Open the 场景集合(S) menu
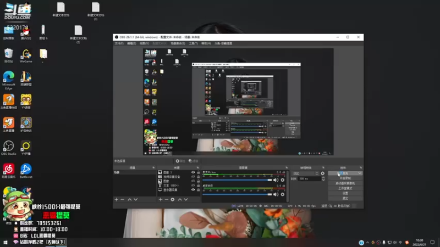440x247 pixels. pos(178,43)
